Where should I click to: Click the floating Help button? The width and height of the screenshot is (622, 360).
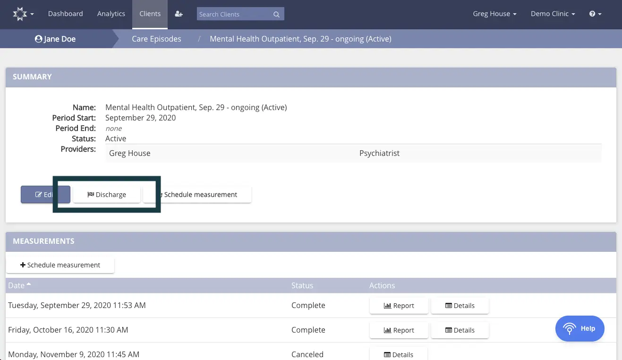(x=579, y=328)
